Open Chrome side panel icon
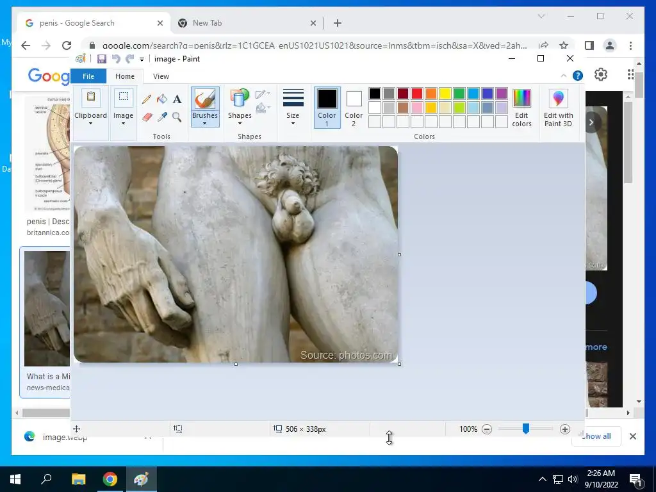Image resolution: width=656 pixels, height=492 pixels. (x=589, y=45)
